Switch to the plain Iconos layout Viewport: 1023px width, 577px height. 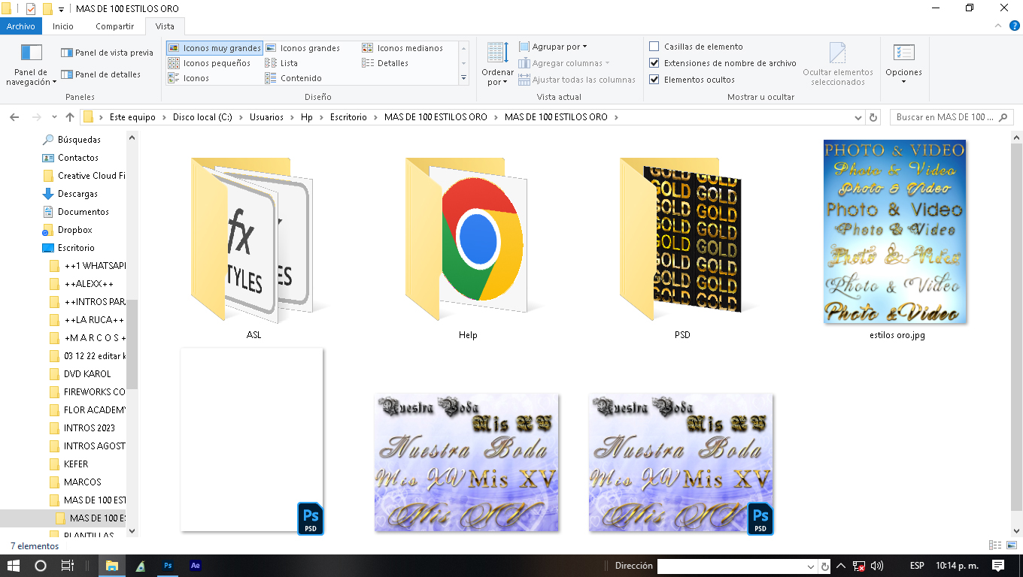tap(189, 78)
